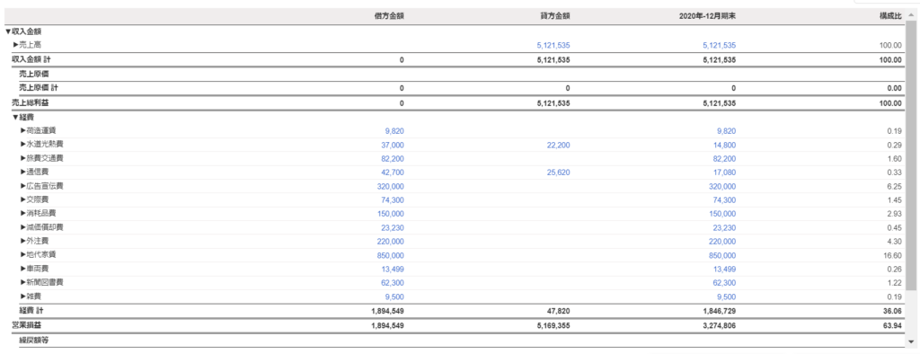Expand the 減価償却費 row arrow

23,227
